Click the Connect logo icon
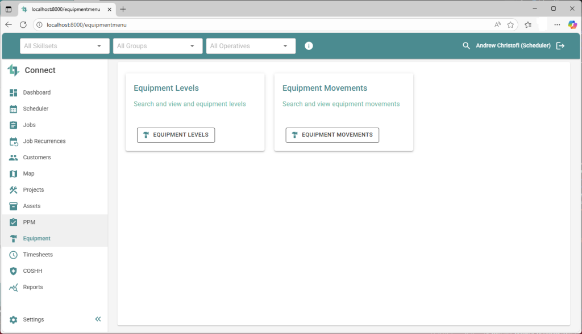The height and width of the screenshot is (334, 582). (14, 70)
